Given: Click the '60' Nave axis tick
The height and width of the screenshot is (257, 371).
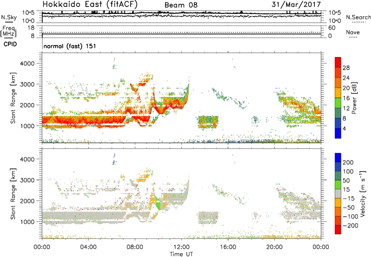Looking at the screenshot, I should click(332, 28).
